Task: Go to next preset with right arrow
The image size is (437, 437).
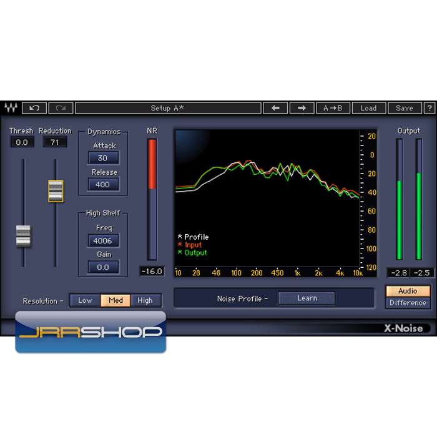Action: coord(302,108)
